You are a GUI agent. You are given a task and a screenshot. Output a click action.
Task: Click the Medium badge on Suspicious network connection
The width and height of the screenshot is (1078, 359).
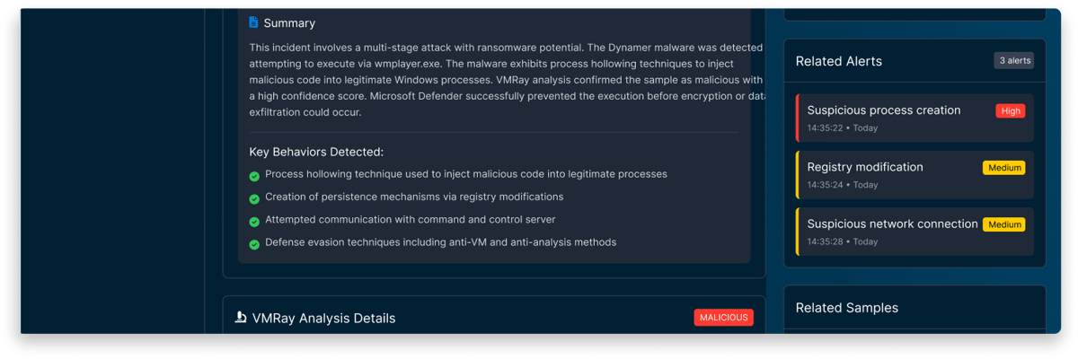(x=1003, y=224)
